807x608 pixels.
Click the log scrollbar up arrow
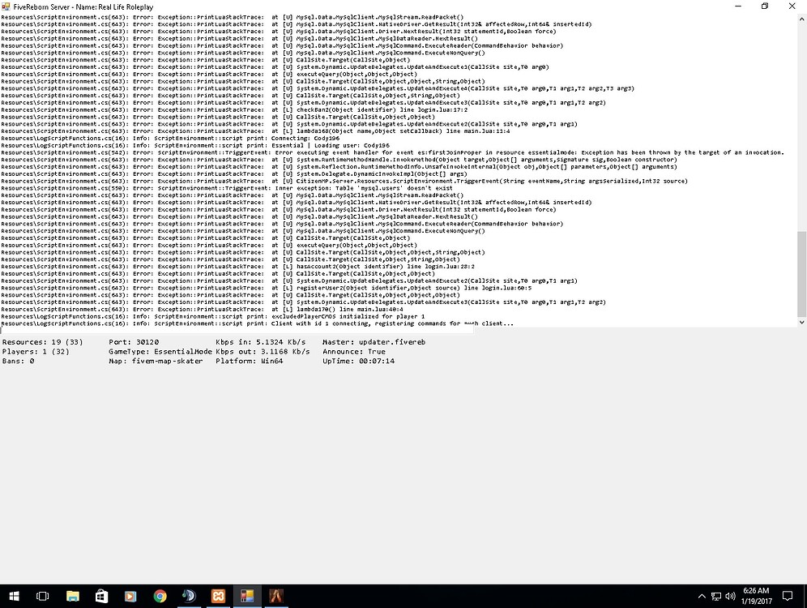coord(802,19)
